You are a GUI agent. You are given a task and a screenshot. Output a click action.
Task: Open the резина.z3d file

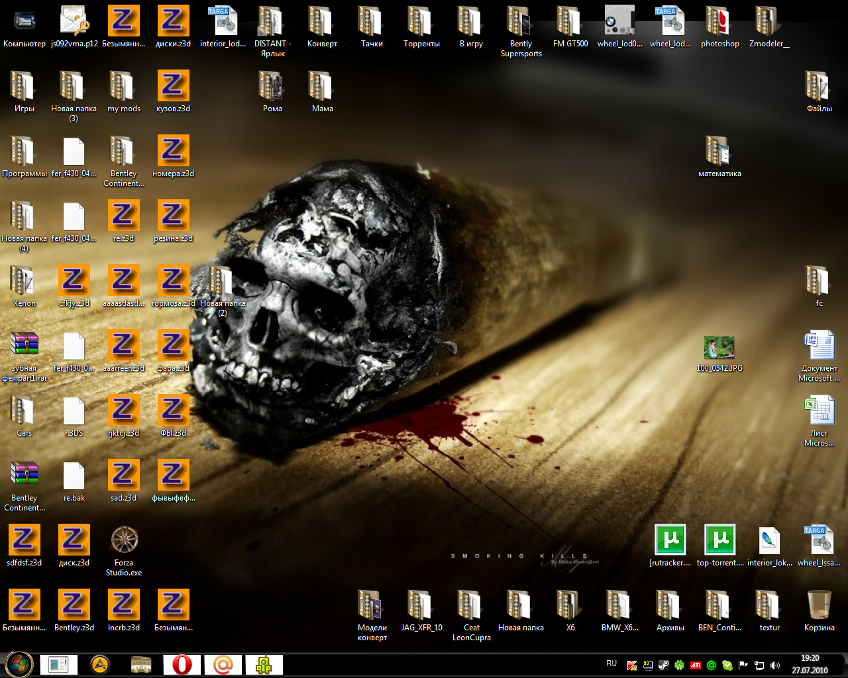tap(174, 222)
